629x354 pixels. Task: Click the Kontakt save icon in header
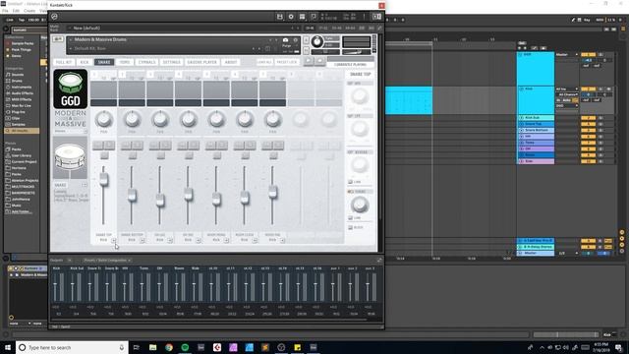click(x=279, y=17)
